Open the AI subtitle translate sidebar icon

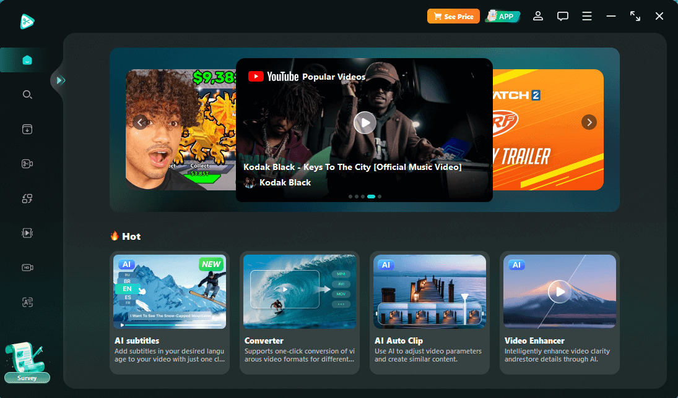(x=27, y=302)
